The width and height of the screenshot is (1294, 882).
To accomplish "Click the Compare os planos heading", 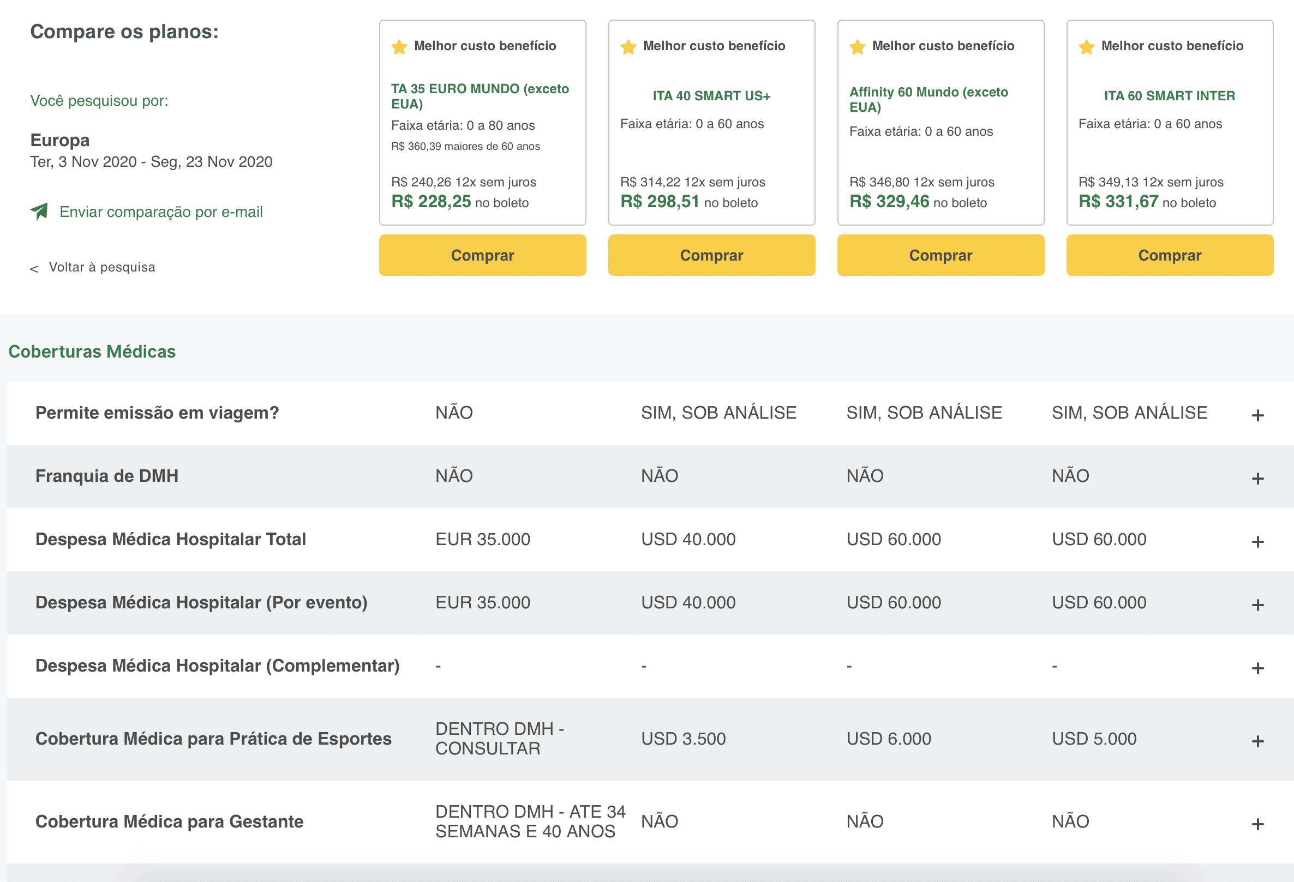I will (124, 32).
